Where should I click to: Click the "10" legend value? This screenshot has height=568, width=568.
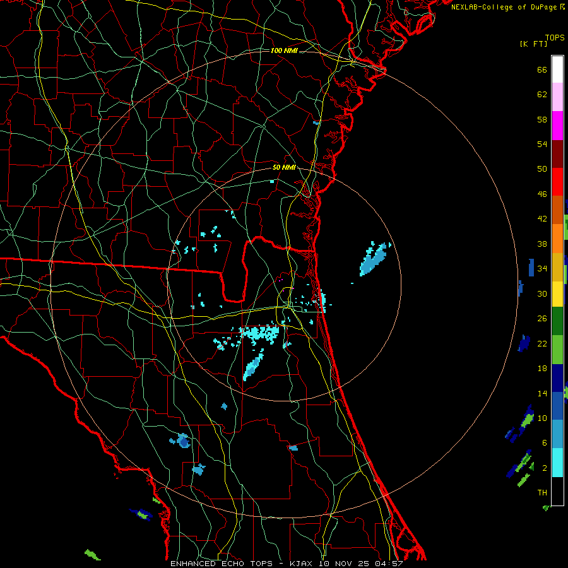(542, 418)
